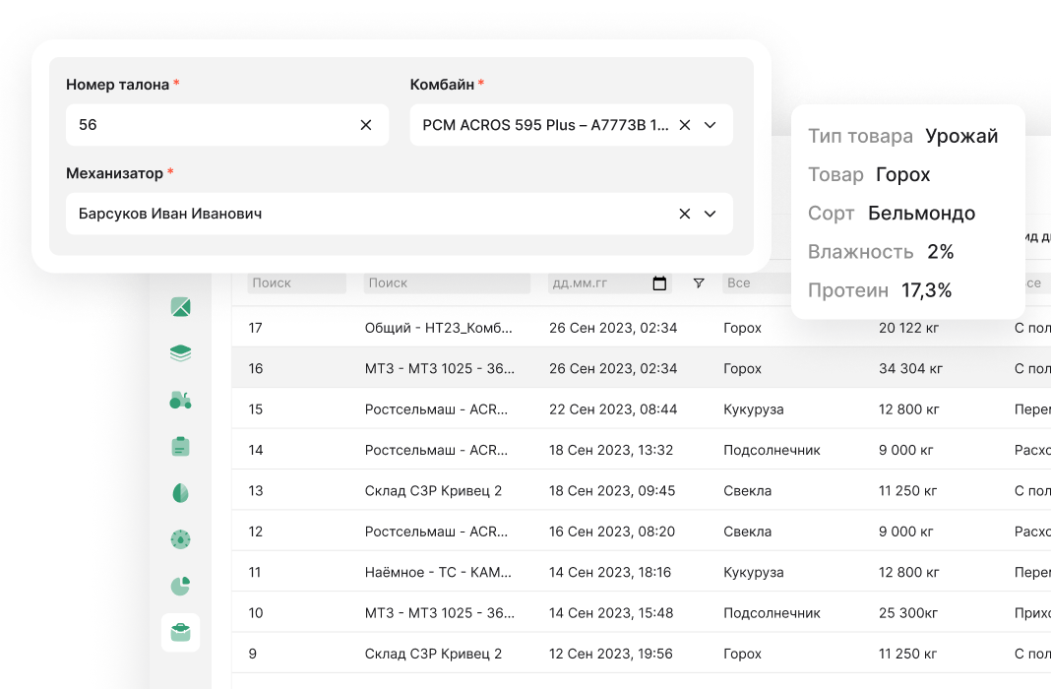Click the first Поиск search field

click(296, 283)
